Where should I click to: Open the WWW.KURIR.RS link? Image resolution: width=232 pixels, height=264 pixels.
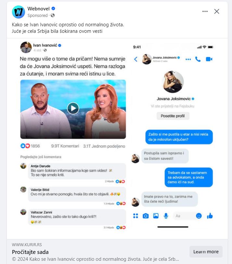click(x=27, y=245)
